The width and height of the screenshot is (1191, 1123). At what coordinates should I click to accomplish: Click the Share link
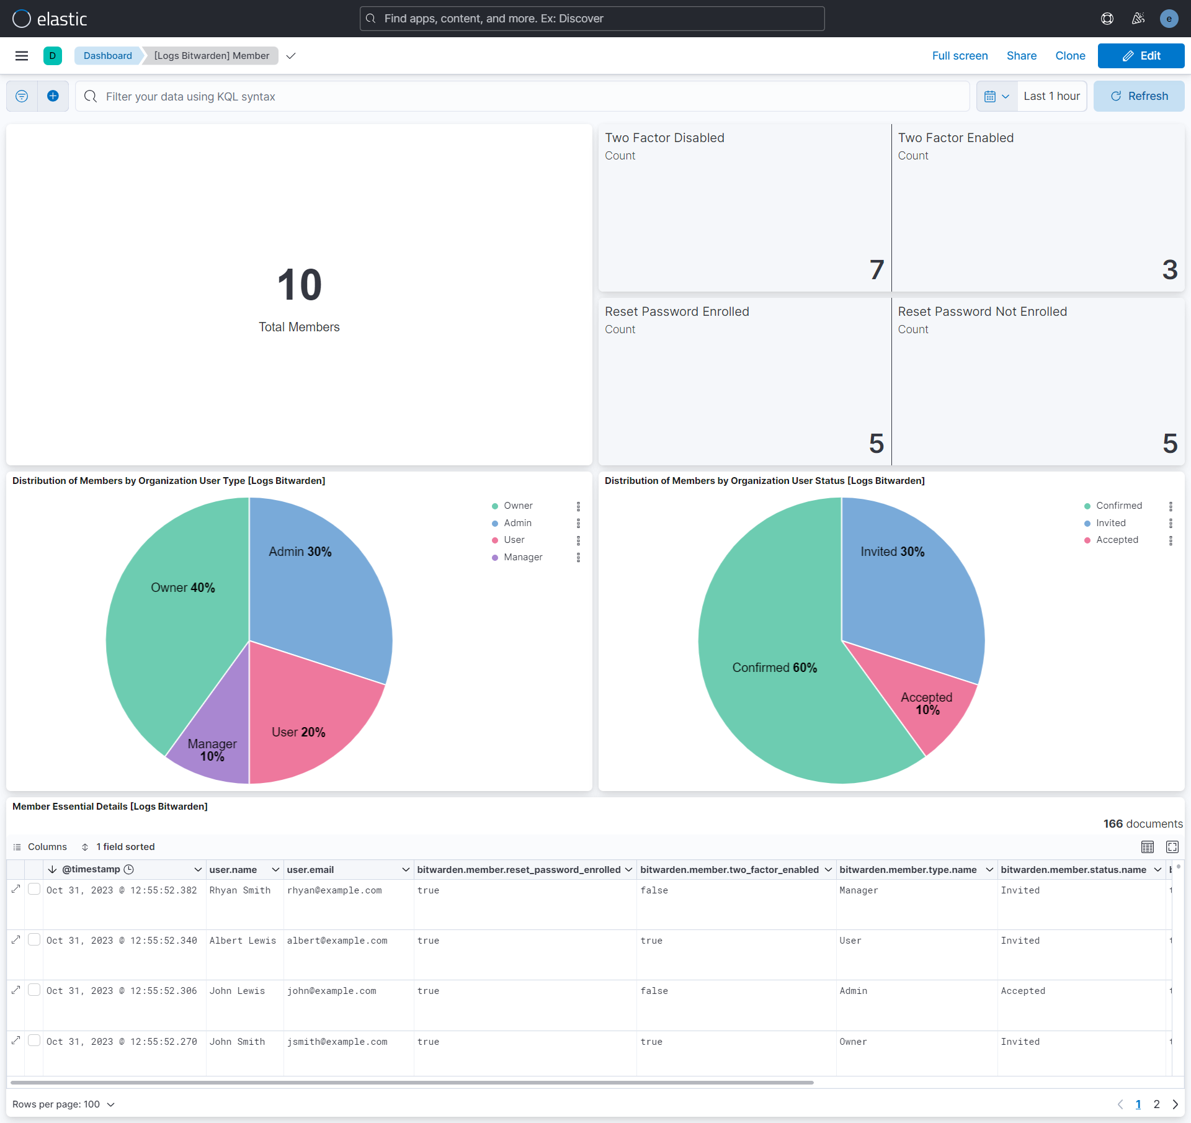[x=1021, y=56]
